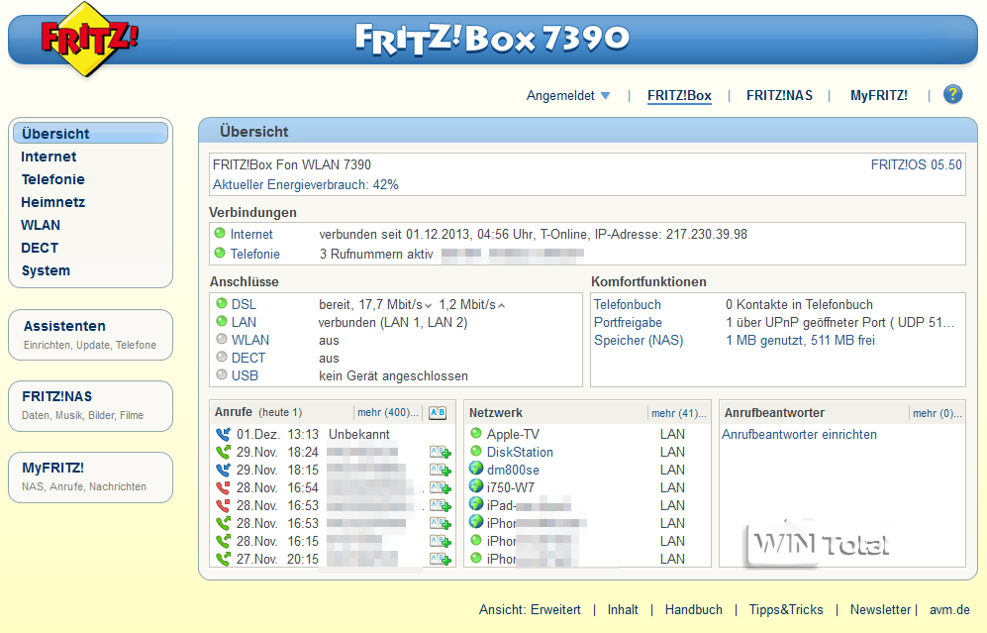Click Unbekannt caller entry

(x=358, y=434)
